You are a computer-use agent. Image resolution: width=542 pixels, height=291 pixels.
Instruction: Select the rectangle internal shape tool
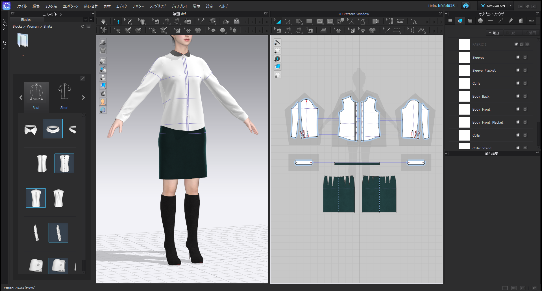(x=309, y=21)
